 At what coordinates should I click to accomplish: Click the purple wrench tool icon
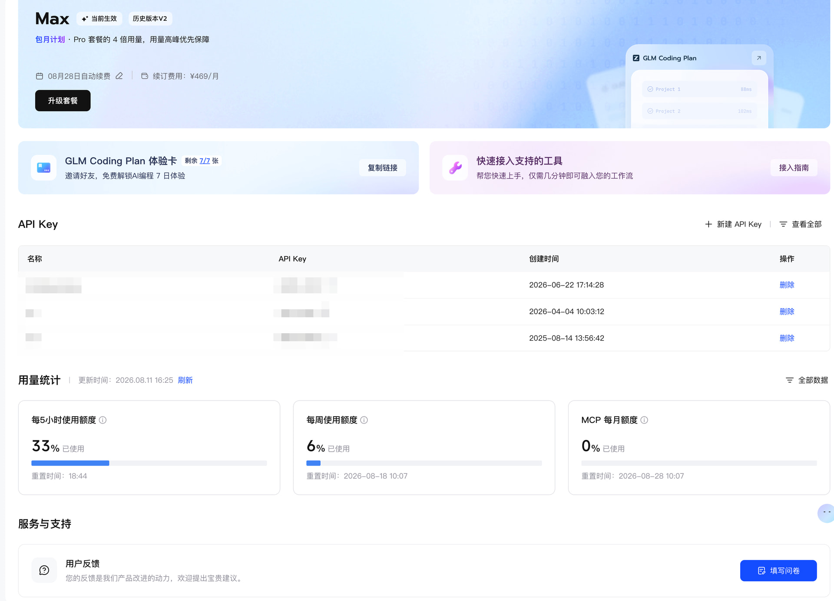click(455, 167)
